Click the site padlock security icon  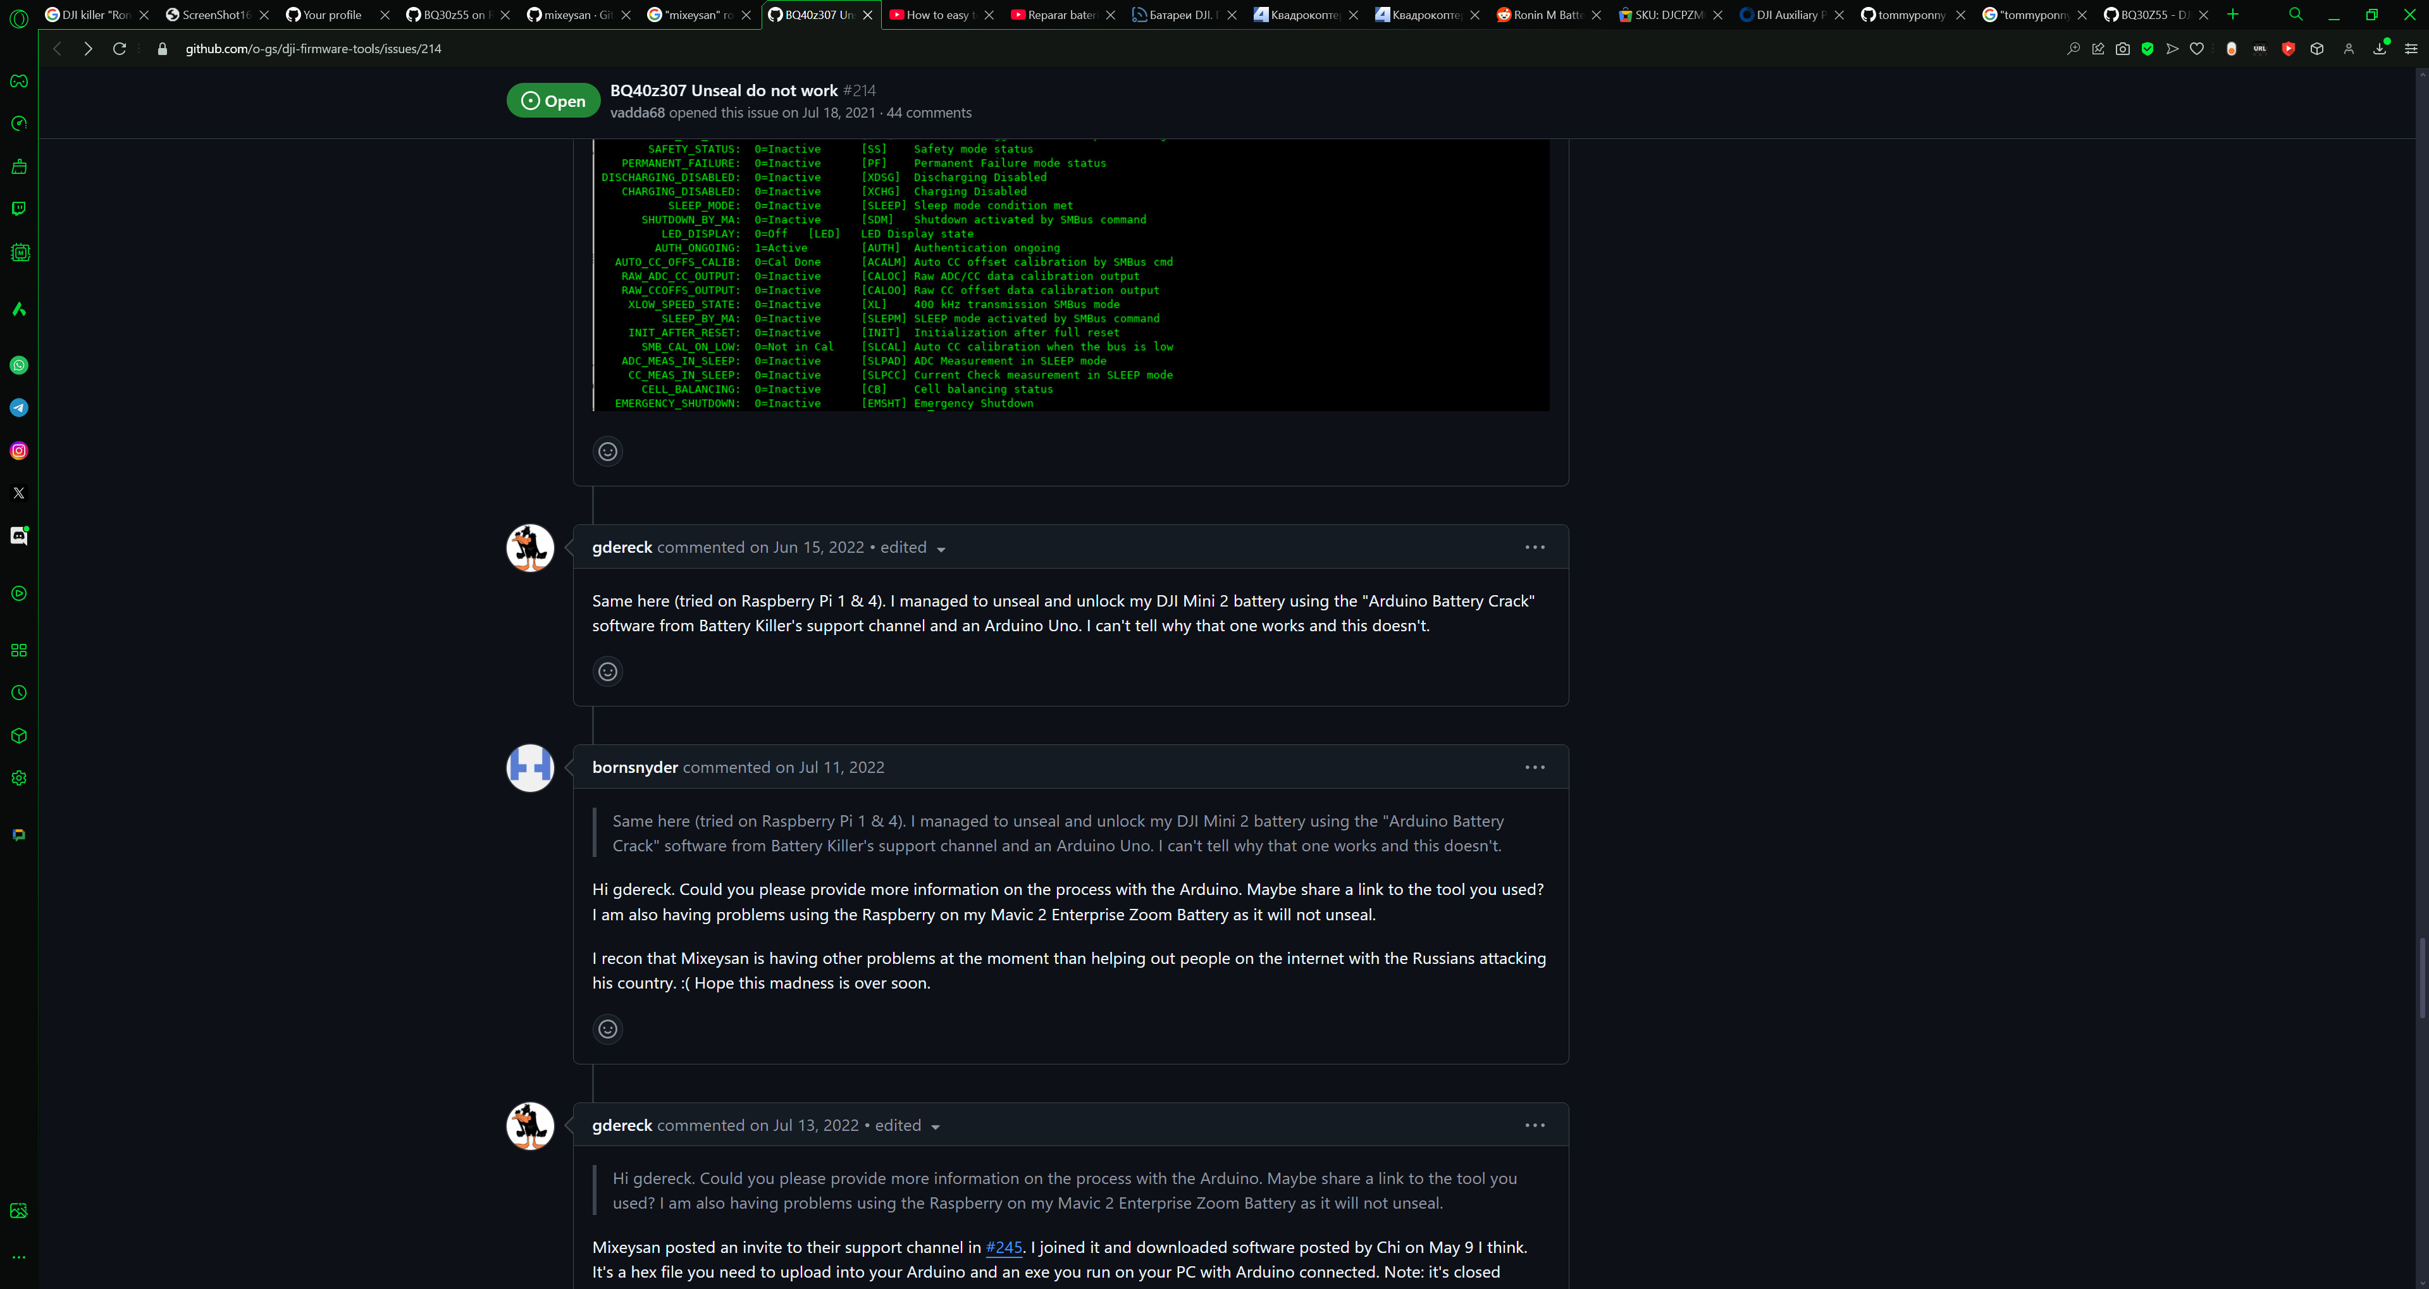[x=162, y=49]
